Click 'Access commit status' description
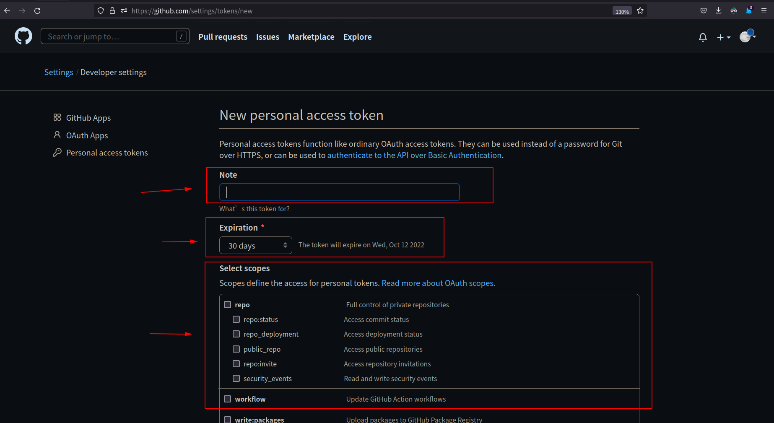 377,319
